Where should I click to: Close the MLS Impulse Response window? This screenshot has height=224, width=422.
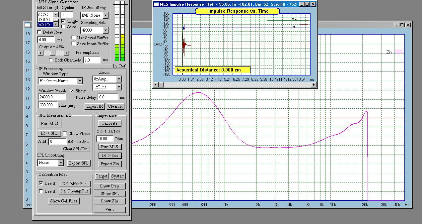point(313,4)
